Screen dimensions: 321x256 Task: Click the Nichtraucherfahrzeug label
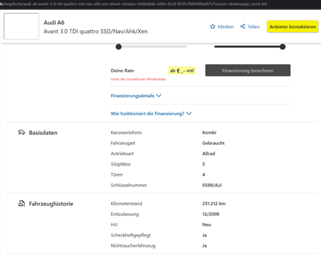(x=133, y=246)
